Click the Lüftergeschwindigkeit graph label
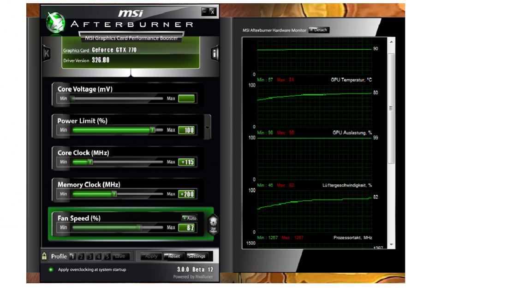 click(347, 185)
